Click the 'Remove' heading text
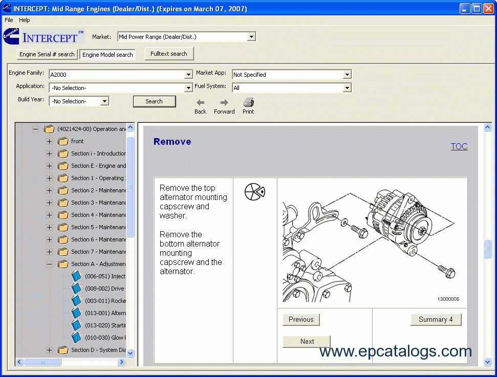The width and height of the screenshot is (497, 377). 172,142
